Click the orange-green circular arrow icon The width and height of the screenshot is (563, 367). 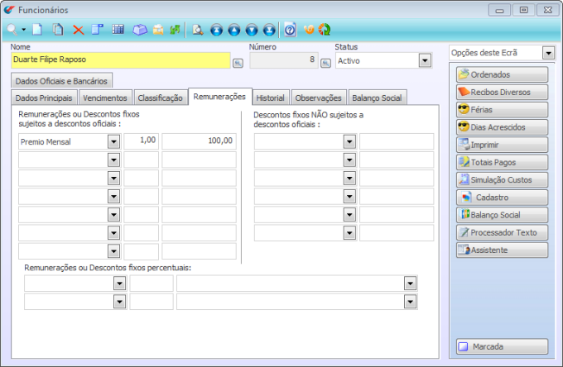coord(325,30)
